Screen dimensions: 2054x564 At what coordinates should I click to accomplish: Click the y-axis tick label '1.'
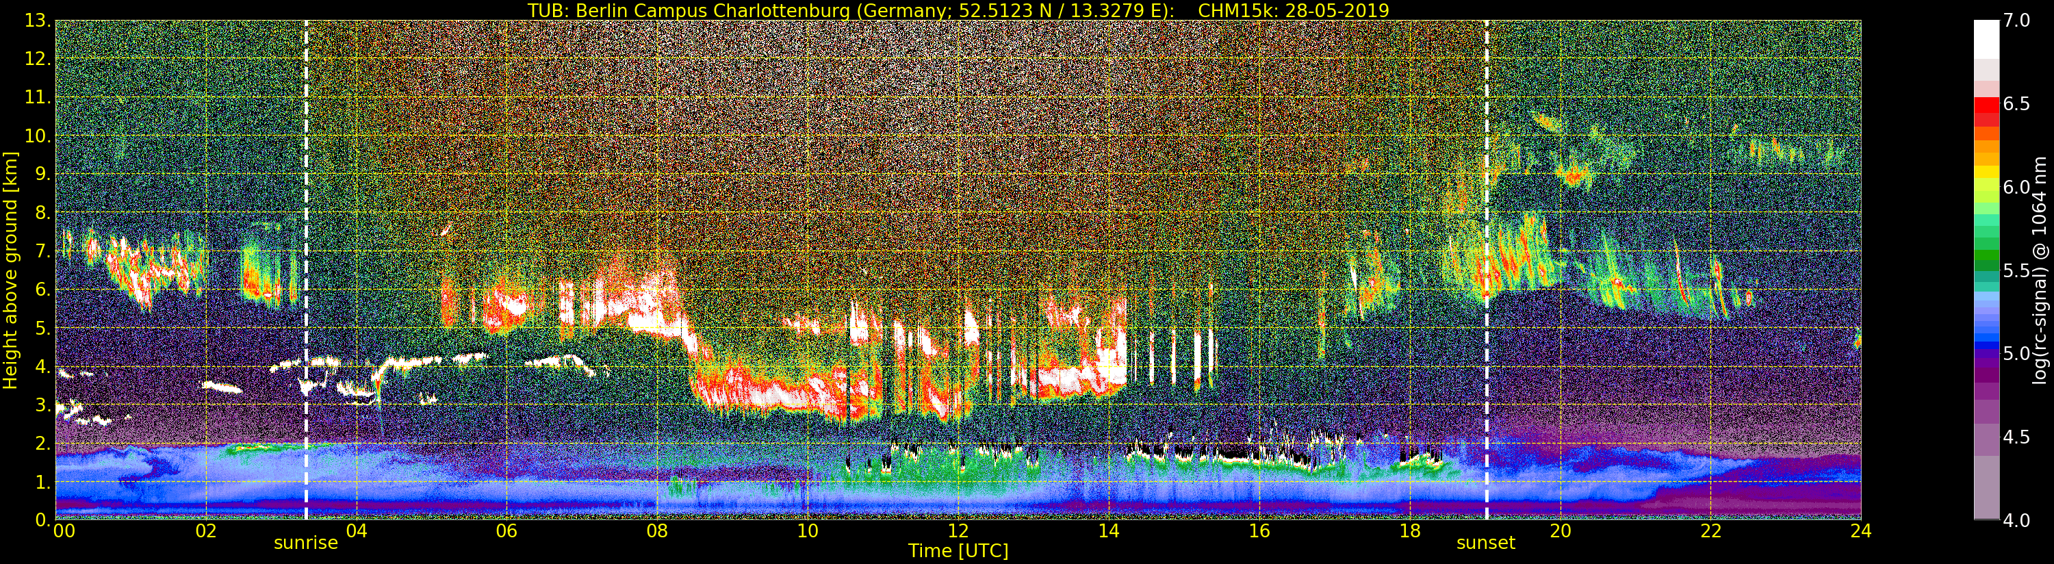(x=43, y=482)
